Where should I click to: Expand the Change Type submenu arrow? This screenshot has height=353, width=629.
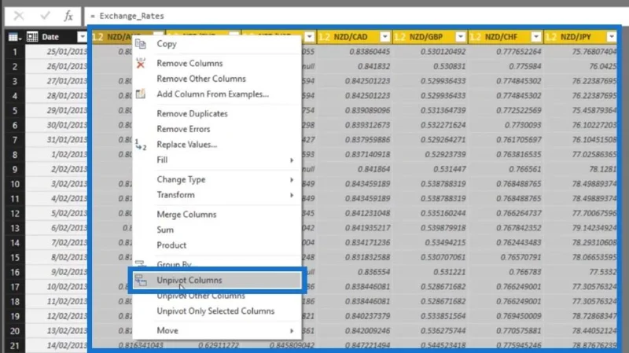(x=292, y=180)
